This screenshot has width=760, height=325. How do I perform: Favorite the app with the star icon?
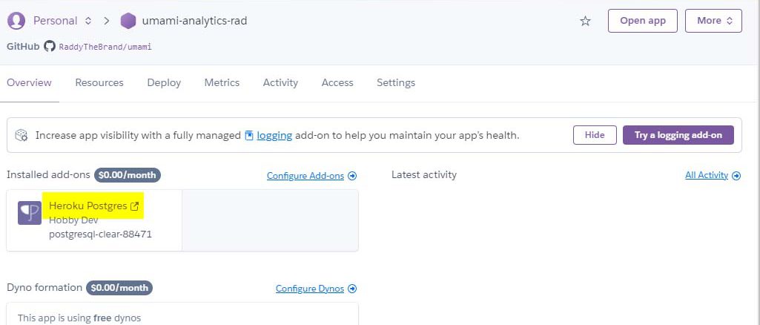(x=586, y=21)
